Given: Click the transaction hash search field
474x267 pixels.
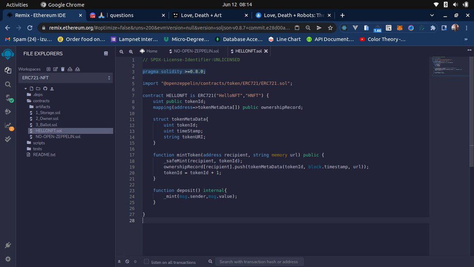Looking at the screenshot, I should (260, 261).
